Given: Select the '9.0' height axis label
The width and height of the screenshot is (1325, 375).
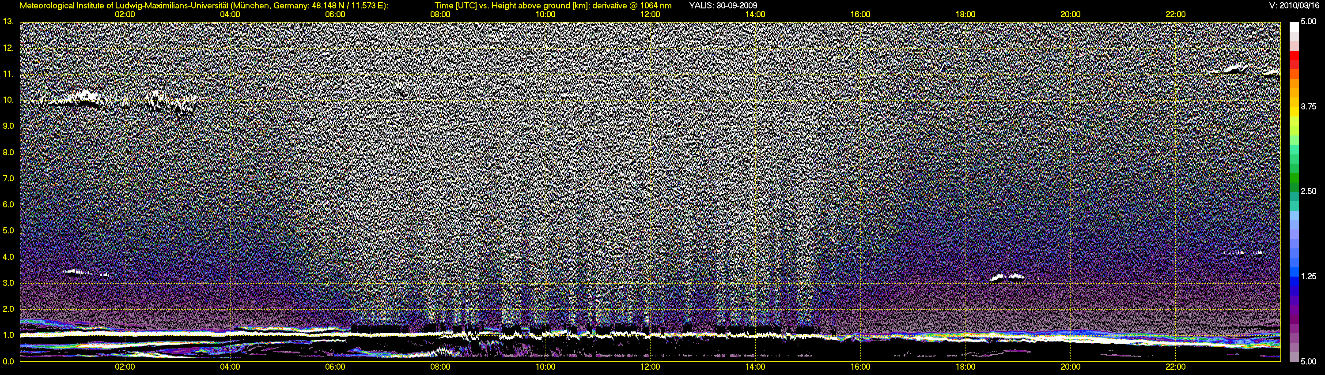Looking at the screenshot, I should pyautogui.click(x=8, y=126).
